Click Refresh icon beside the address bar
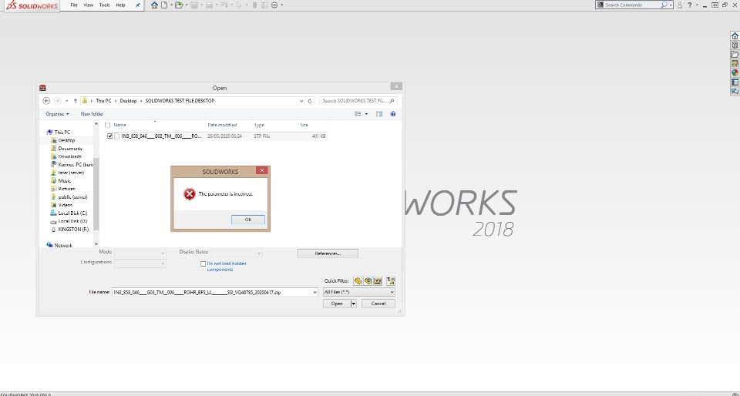This screenshot has height=396, width=740. (x=310, y=100)
